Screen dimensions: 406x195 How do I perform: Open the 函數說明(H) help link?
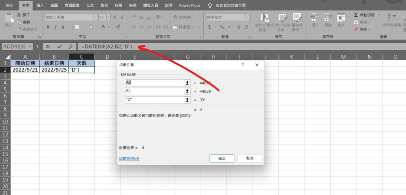coord(129,159)
